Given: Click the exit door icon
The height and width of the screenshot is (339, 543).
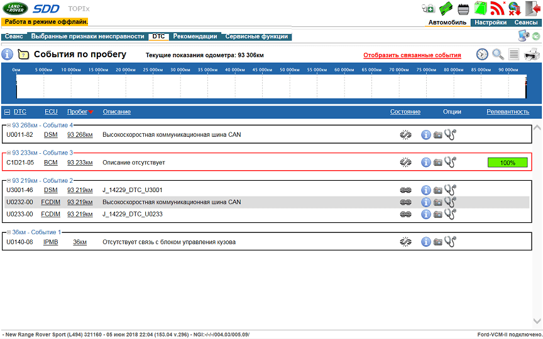Looking at the screenshot, I should coord(532,9).
